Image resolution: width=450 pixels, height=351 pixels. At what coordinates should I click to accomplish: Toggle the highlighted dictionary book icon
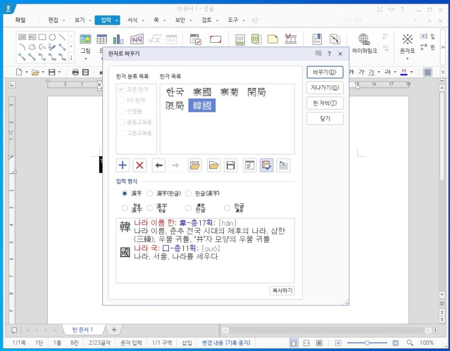[x=267, y=165]
